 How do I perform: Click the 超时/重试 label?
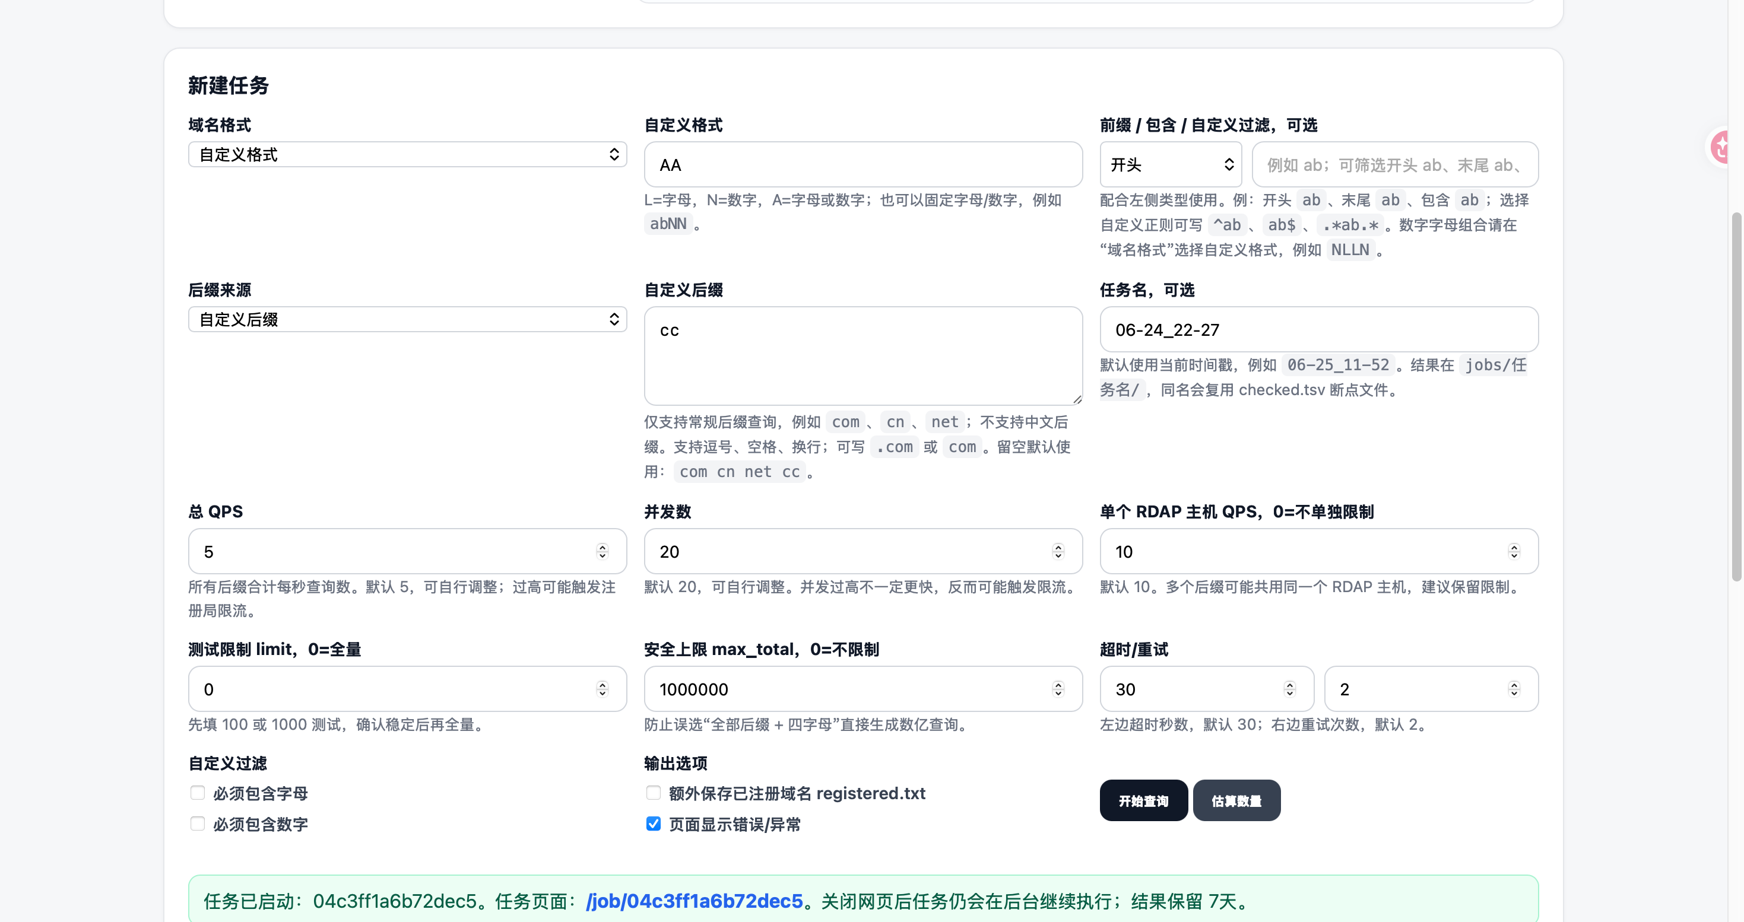pyautogui.click(x=1133, y=650)
